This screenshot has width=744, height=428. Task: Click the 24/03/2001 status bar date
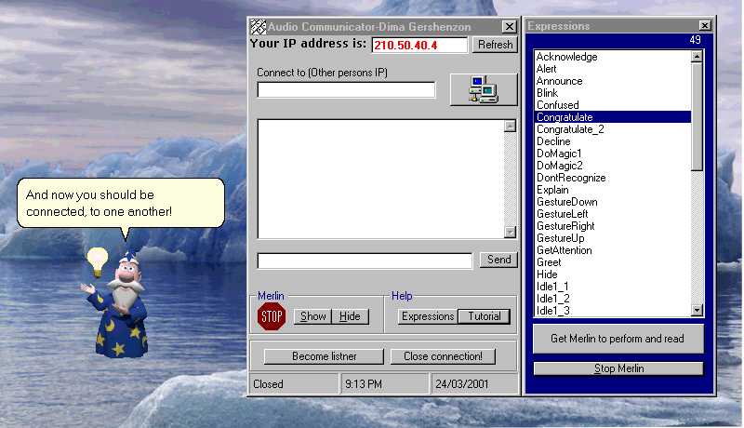tap(474, 384)
